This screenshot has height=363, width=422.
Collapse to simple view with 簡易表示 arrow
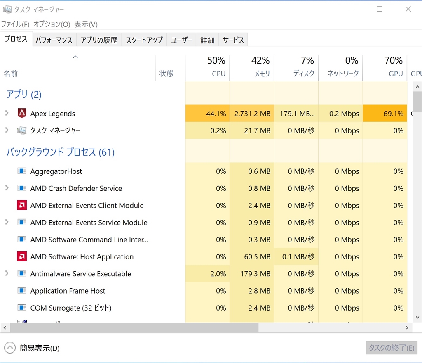point(10,348)
